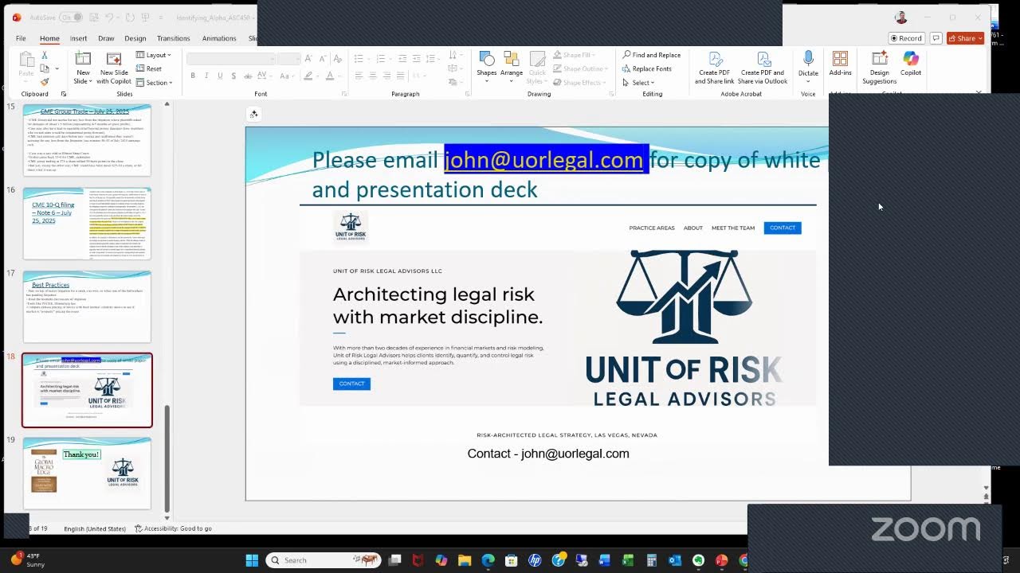Click the Record button
Image resolution: width=1020 pixels, height=573 pixels.
[906, 38]
